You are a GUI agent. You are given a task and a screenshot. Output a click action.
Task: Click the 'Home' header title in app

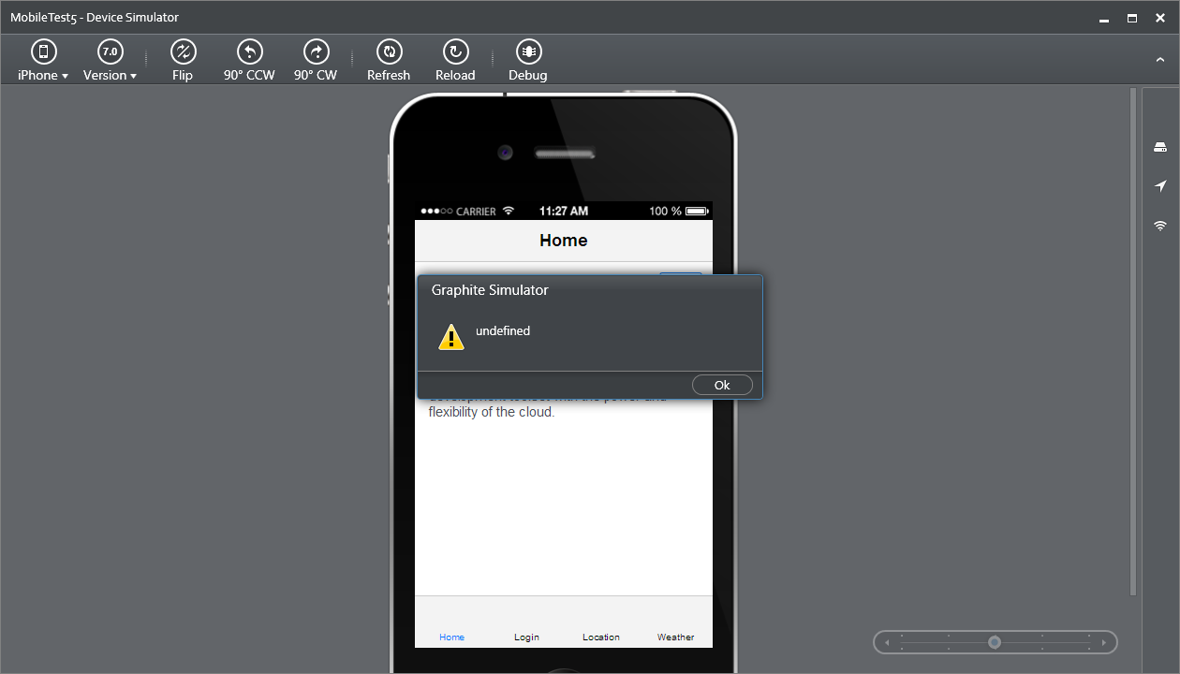(564, 241)
